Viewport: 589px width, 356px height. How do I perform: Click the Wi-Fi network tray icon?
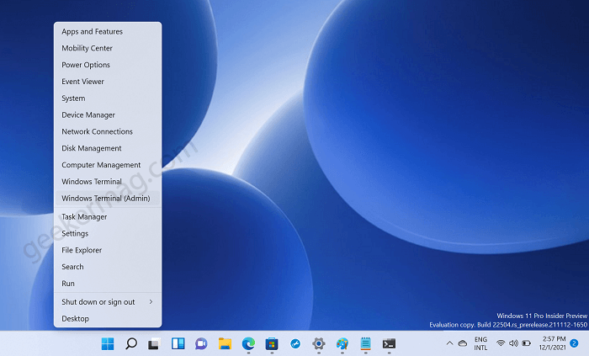pyautogui.click(x=501, y=343)
